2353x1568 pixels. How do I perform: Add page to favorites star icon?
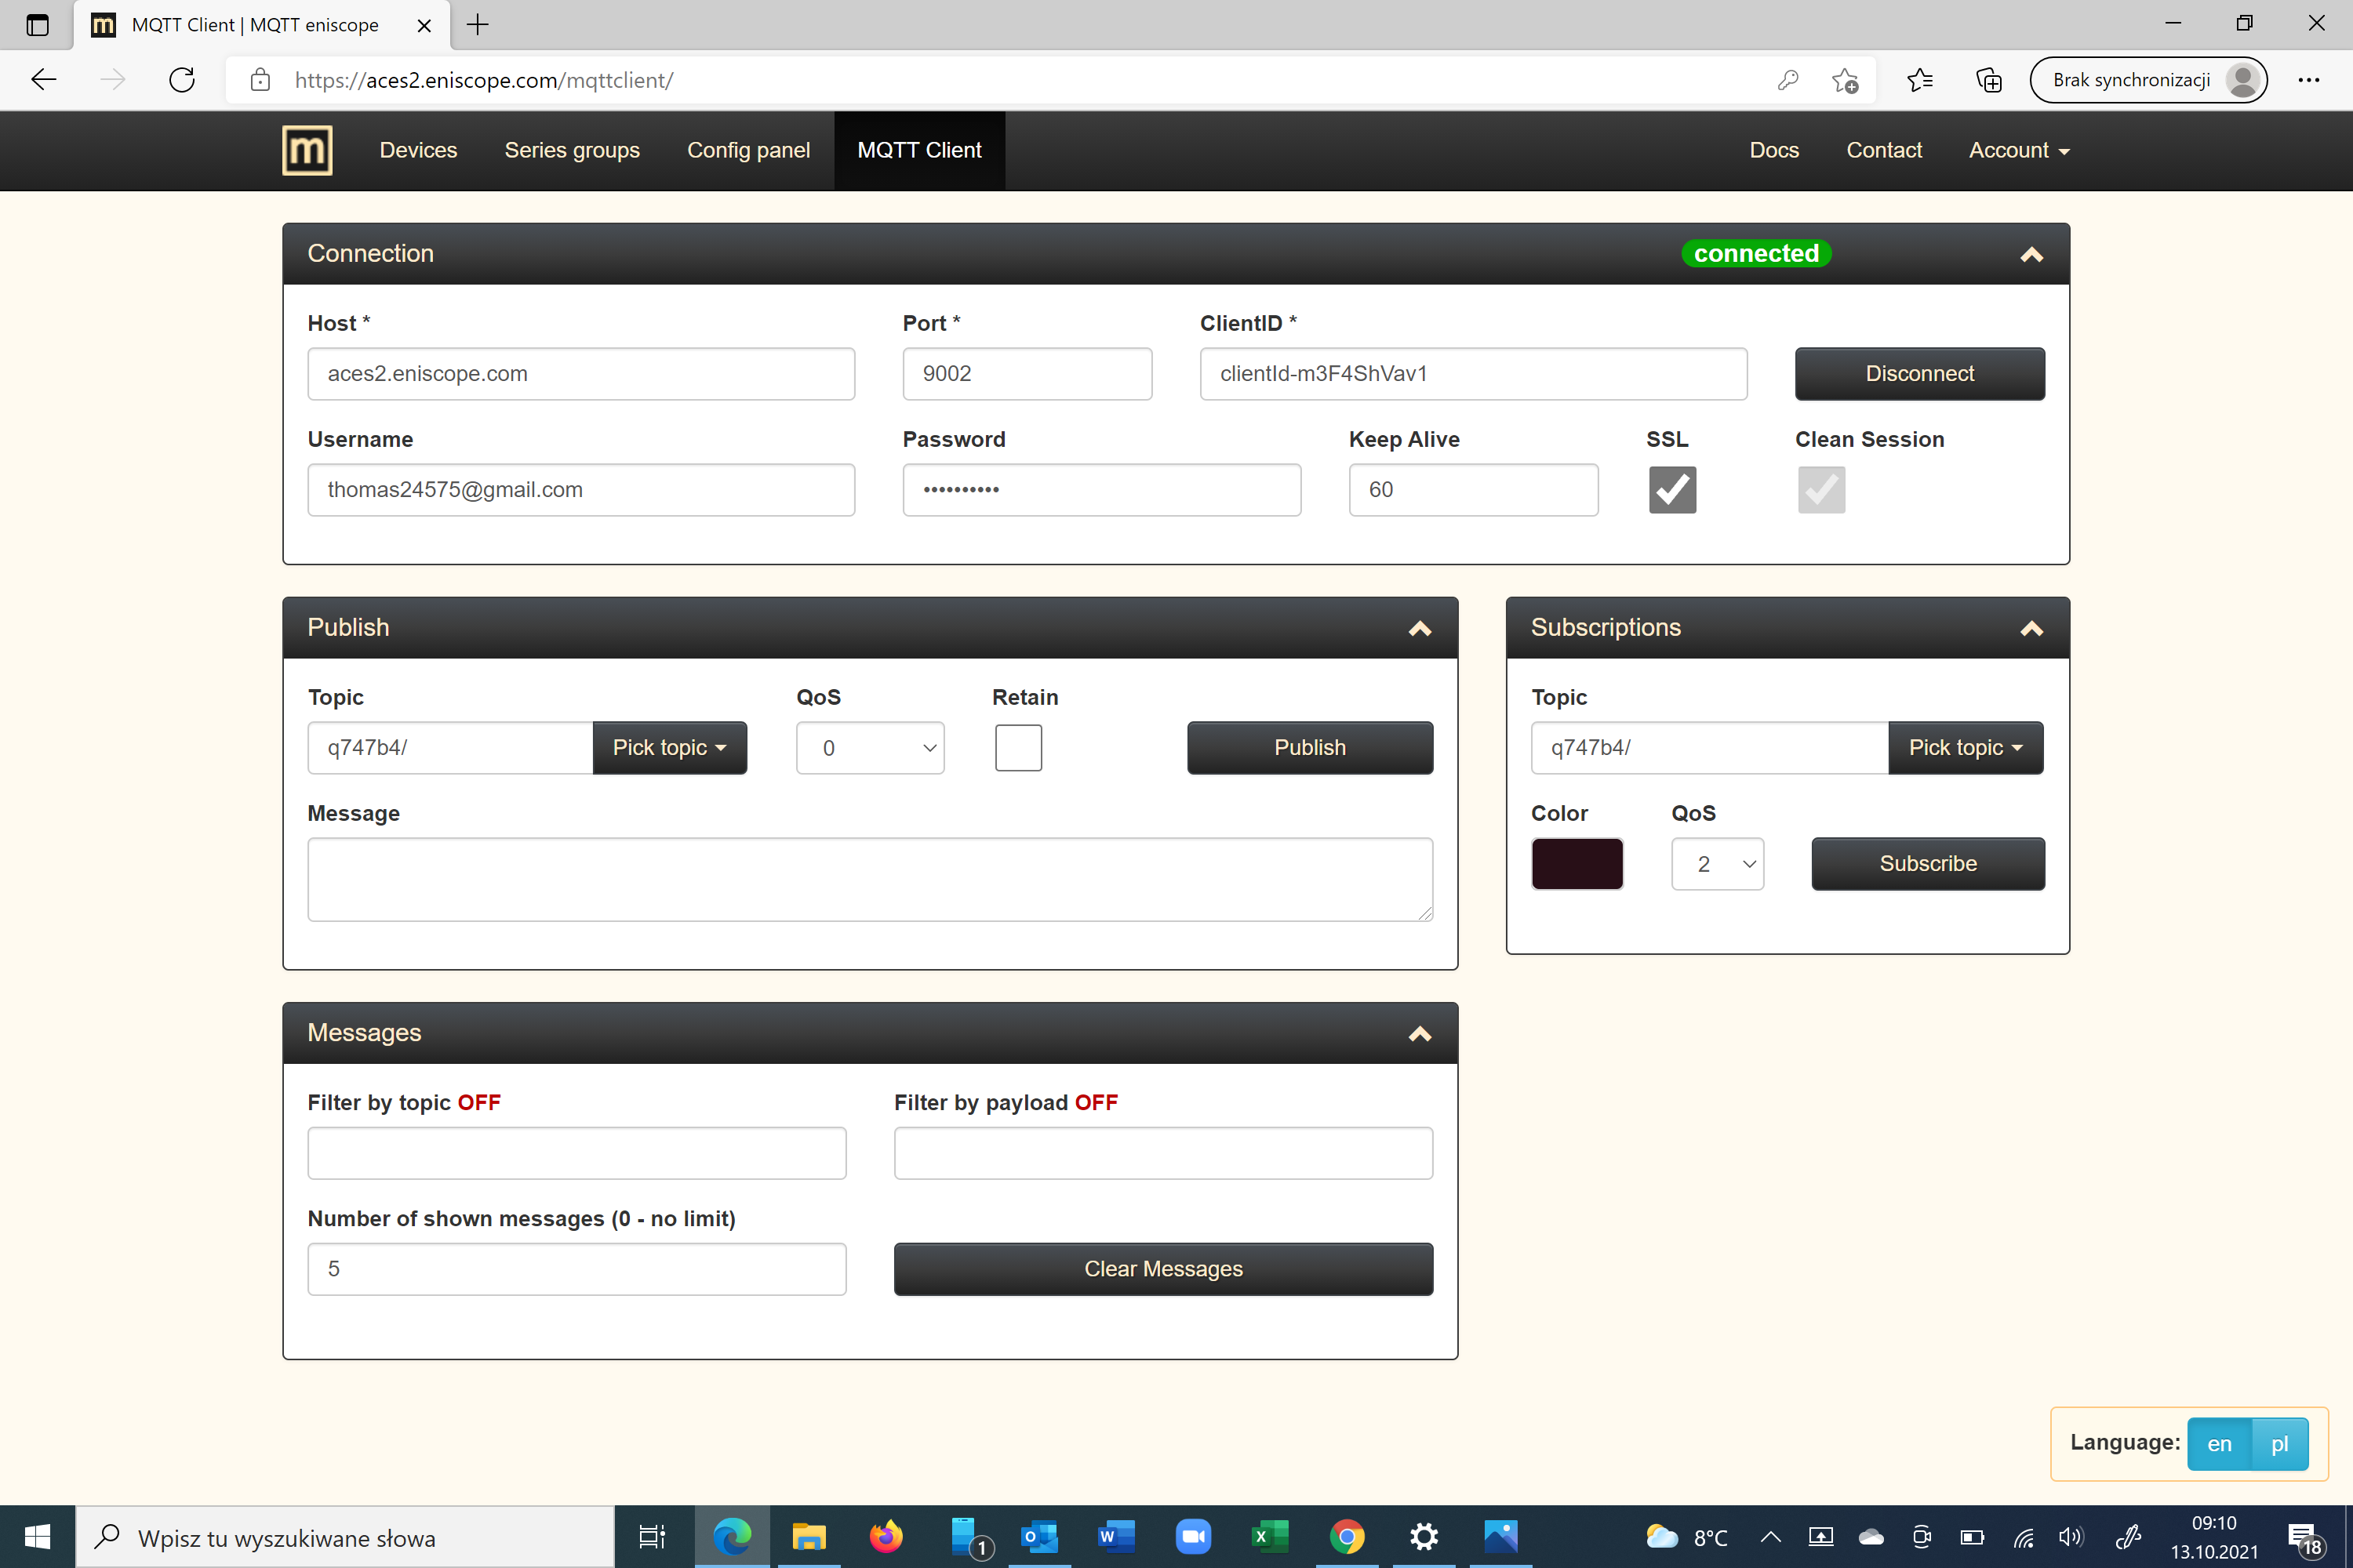click(x=1845, y=80)
